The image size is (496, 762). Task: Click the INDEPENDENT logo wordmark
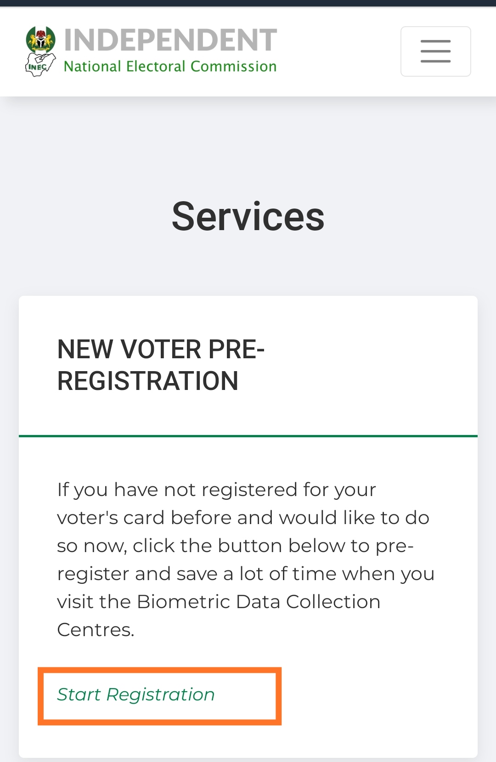pos(170,40)
